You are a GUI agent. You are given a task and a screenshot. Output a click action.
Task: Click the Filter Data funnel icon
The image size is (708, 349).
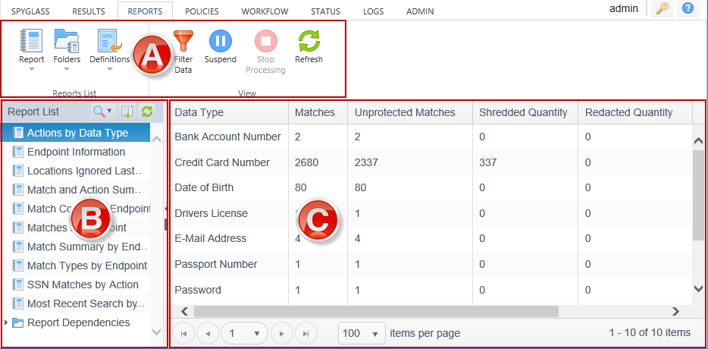[x=183, y=42]
